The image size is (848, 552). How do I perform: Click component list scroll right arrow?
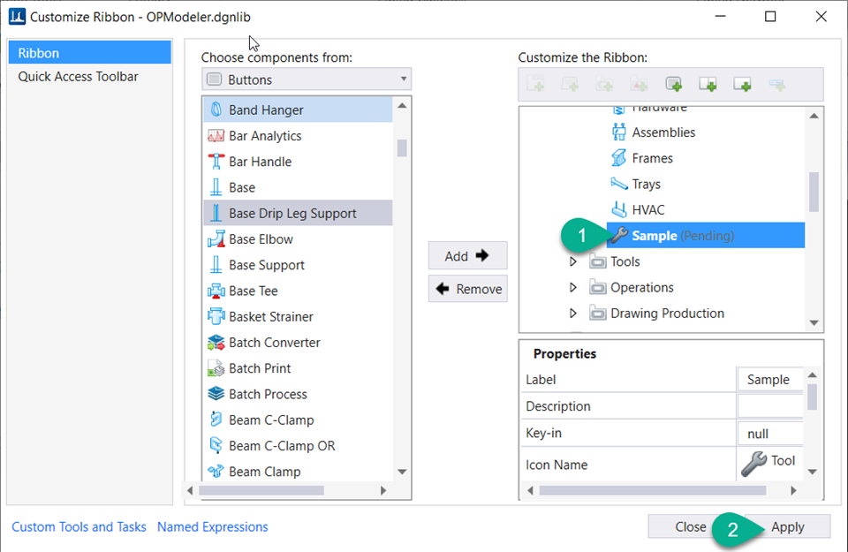click(383, 490)
